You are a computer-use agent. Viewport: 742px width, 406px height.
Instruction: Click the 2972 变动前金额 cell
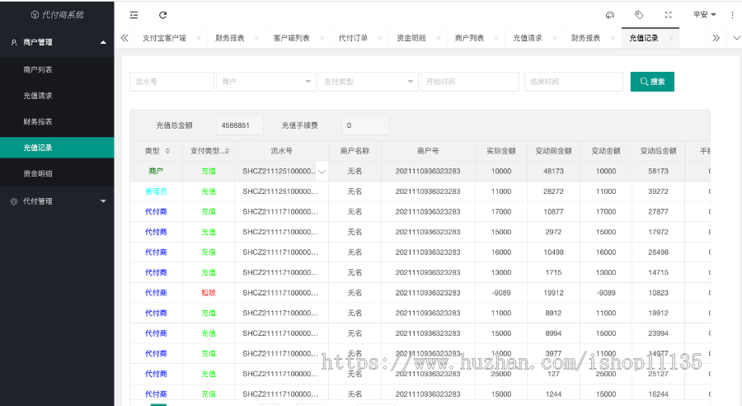pyautogui.click(x=553, y=232)
